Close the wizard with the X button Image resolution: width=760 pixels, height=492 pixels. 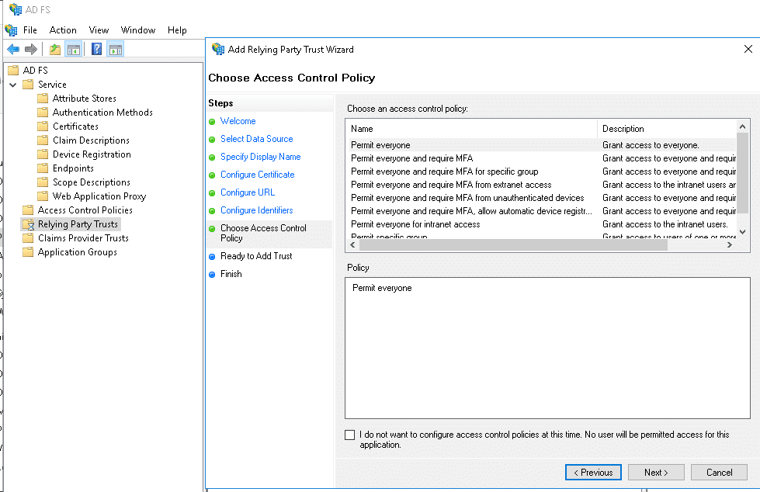point(748,49)
